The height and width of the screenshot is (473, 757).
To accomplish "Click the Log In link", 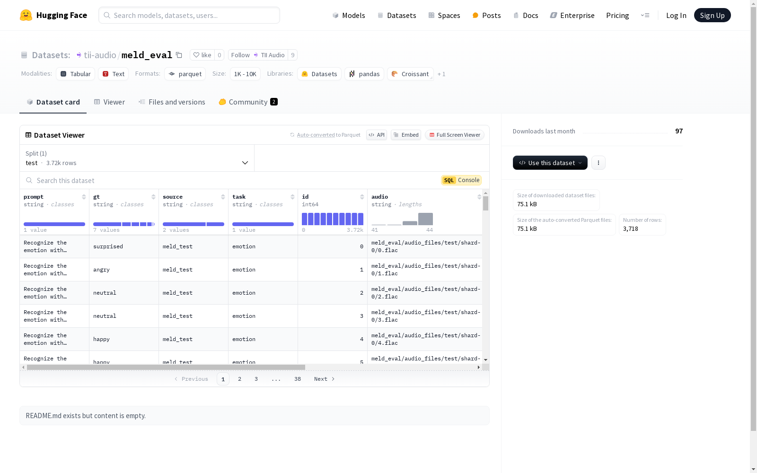I will 676,16.
